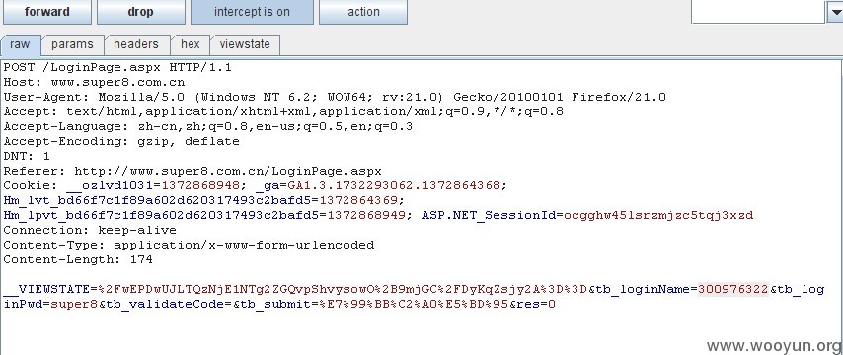Click the empty text field beside dropdown arrow
Image resolution: width=843 pixels, height=355 pixels.
click(x=757, y=11)
